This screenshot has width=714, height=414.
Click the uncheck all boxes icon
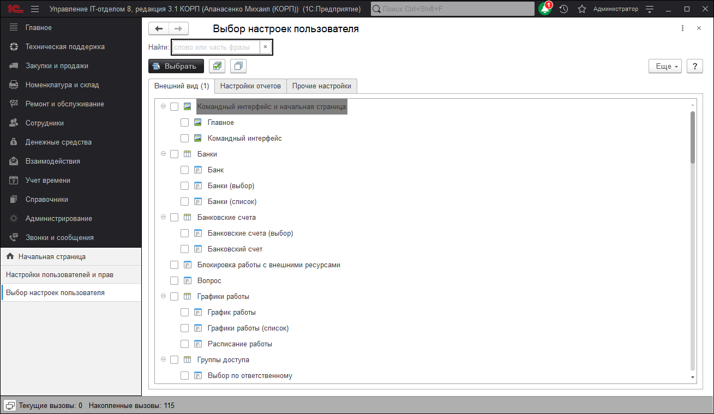click(x=238, y=66)
